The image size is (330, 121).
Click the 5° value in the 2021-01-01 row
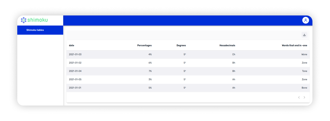(185, 88)
